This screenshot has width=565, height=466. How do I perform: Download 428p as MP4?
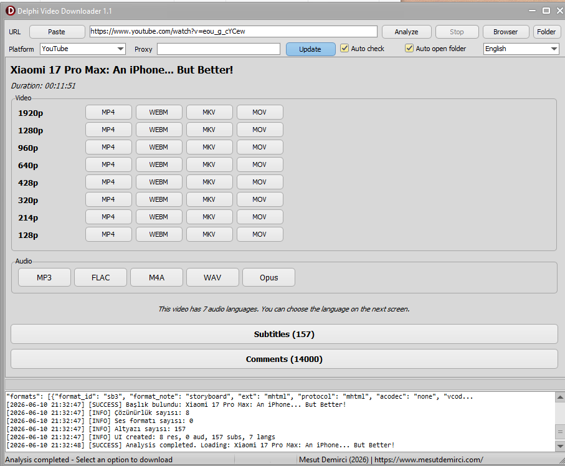pyautogui.click(x=108, y=182)
